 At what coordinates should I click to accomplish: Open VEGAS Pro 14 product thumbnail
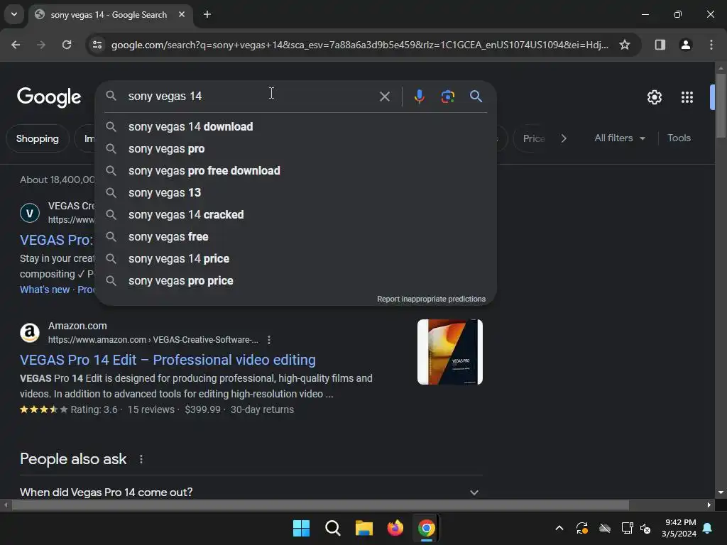[449, 352]
